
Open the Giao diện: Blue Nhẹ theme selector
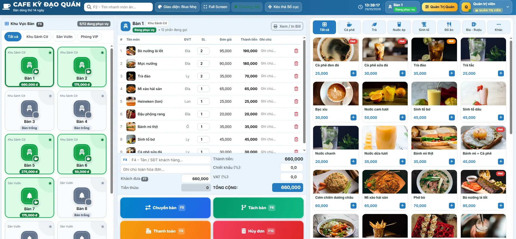pyautogui.click(x=177, y=7)
